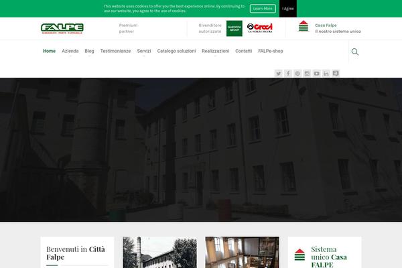Go to the Home menu item
This screenshot has width=402, height=268.
[49, 51]
